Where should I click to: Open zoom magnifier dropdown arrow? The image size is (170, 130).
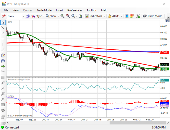(x=76, y=16)
